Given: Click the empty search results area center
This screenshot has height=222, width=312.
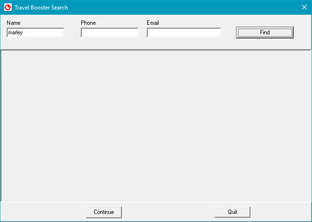Looking at the screenshot, I should (x=156, y=125).
